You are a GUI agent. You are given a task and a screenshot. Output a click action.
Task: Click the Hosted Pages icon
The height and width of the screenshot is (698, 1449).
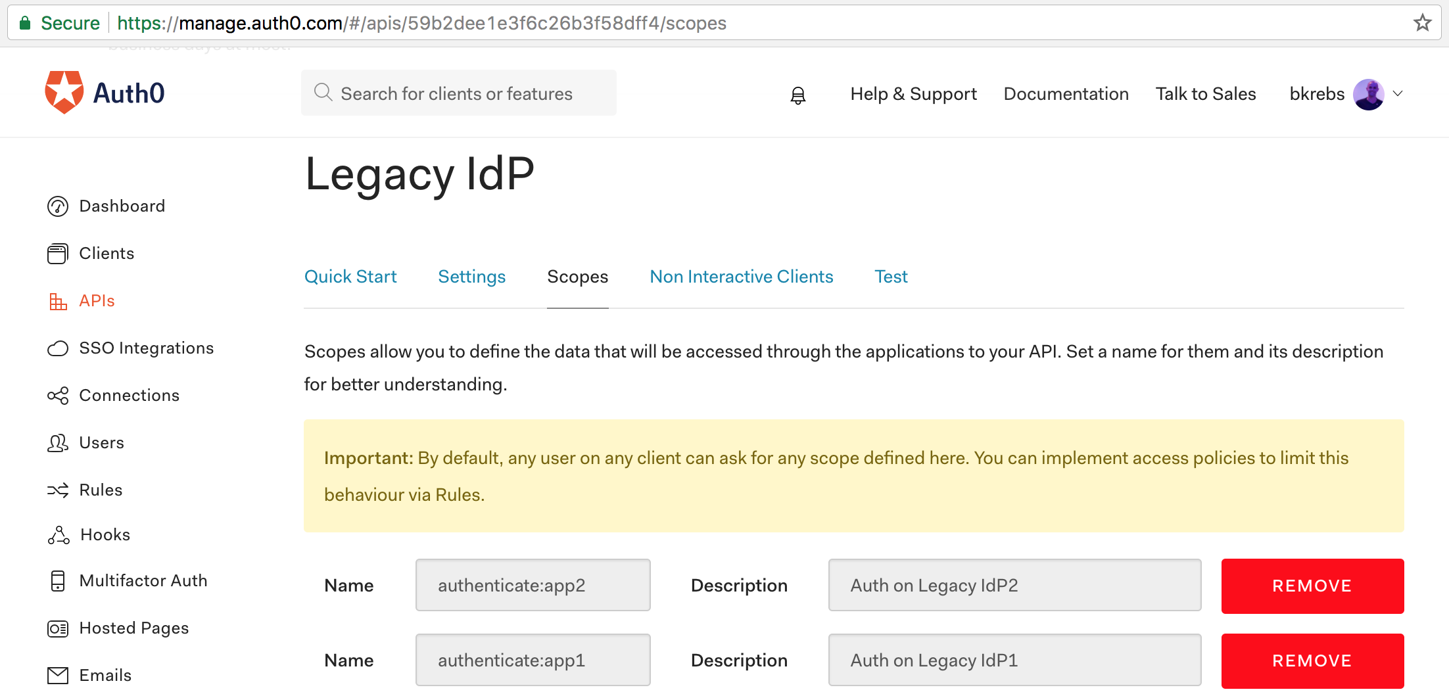point(58,629)
